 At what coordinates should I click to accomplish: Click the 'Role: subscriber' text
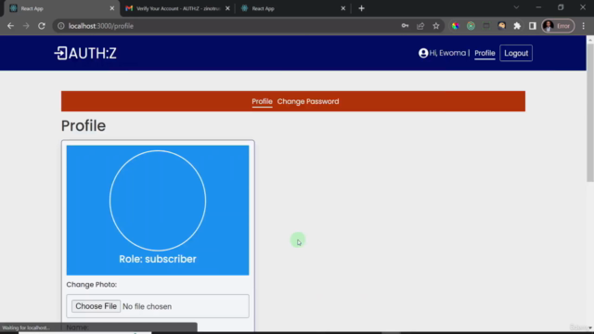(x=158, y=259)
